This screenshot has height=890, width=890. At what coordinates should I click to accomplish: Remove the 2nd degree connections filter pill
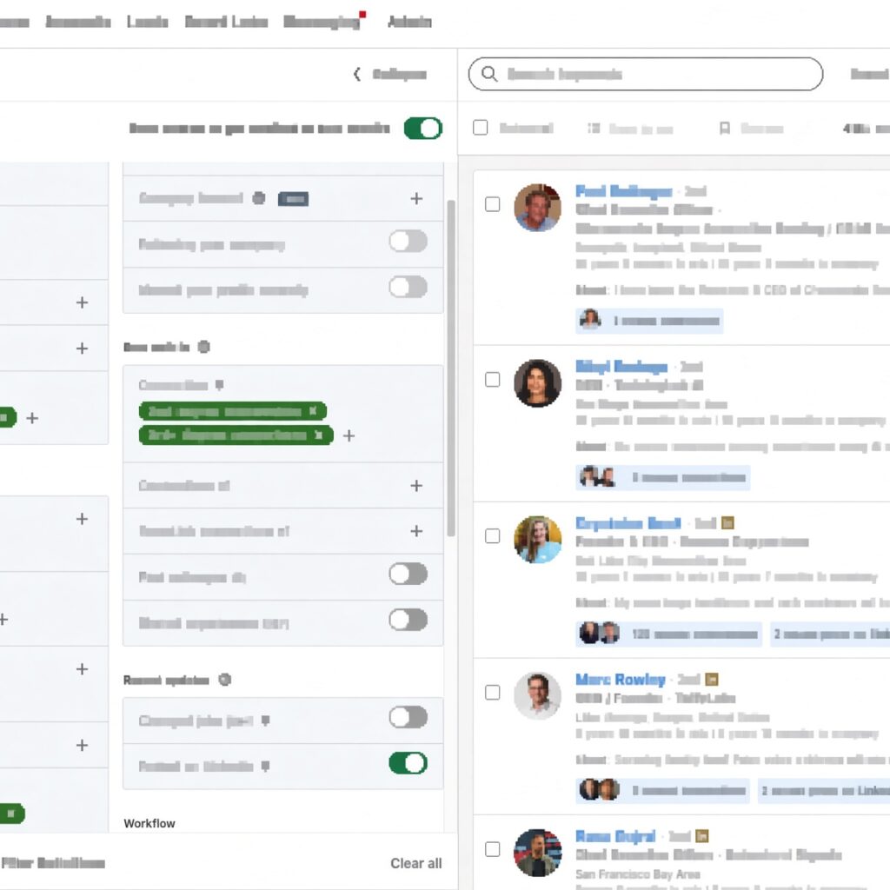(313, 411)
